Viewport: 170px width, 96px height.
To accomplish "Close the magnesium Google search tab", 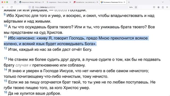I will pos(70,2).
